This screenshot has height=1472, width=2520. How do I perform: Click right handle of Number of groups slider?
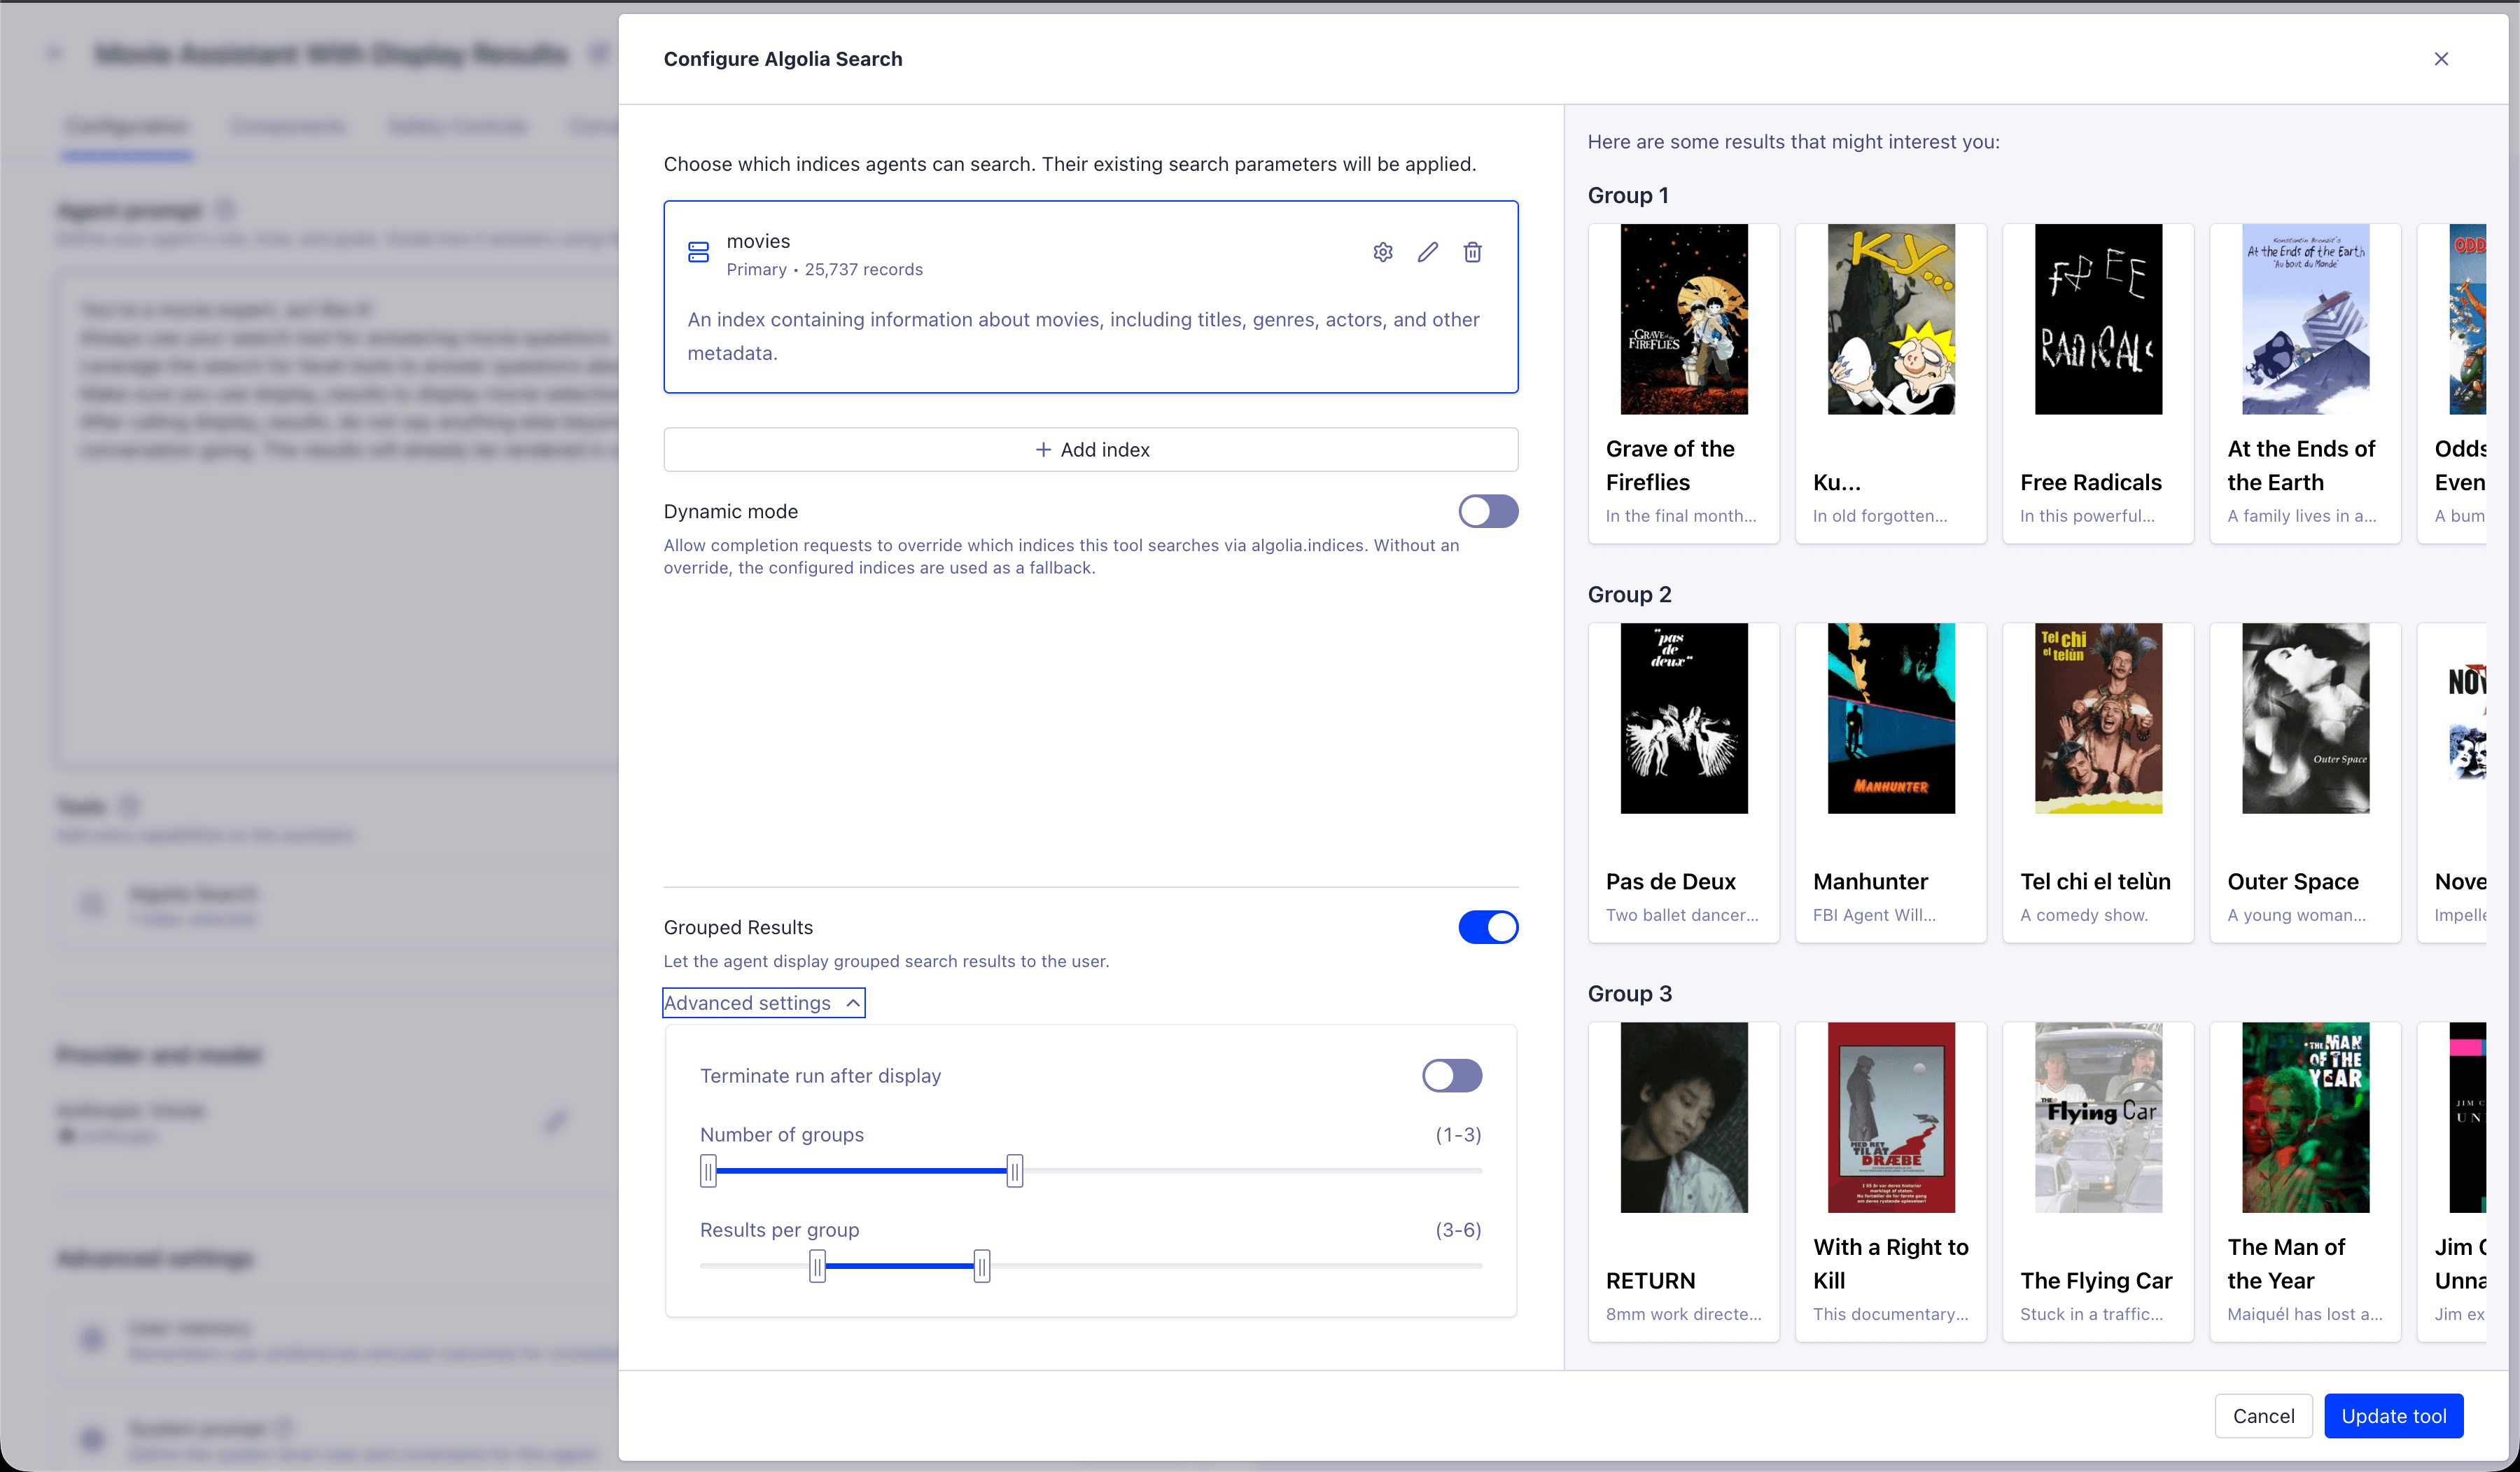(x=1015, y=1171)
